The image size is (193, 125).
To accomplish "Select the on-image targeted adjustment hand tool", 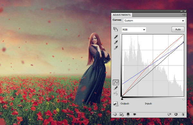I will click(115, 29).
